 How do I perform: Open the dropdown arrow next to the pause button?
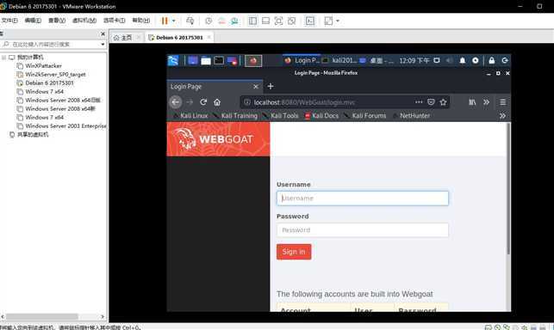coord(173,21)
